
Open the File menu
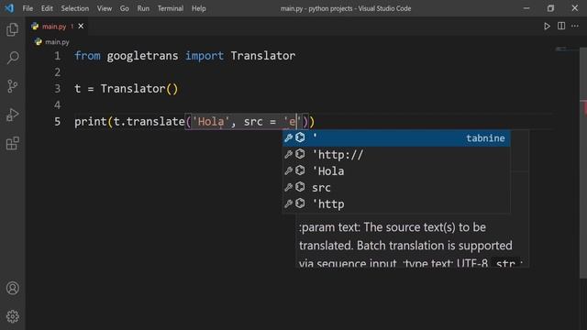click(28, 8)
